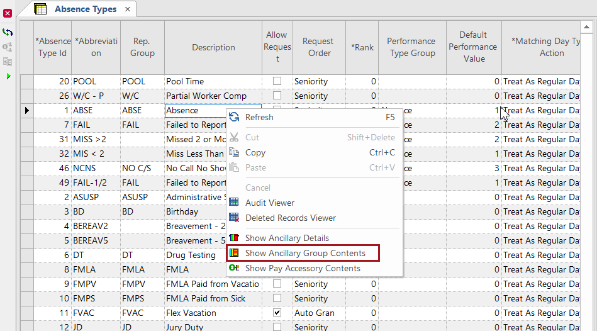Click the Partial Worker Comp description cell
The height and width of the screenshot is (331, 597).
pos(213,96)
